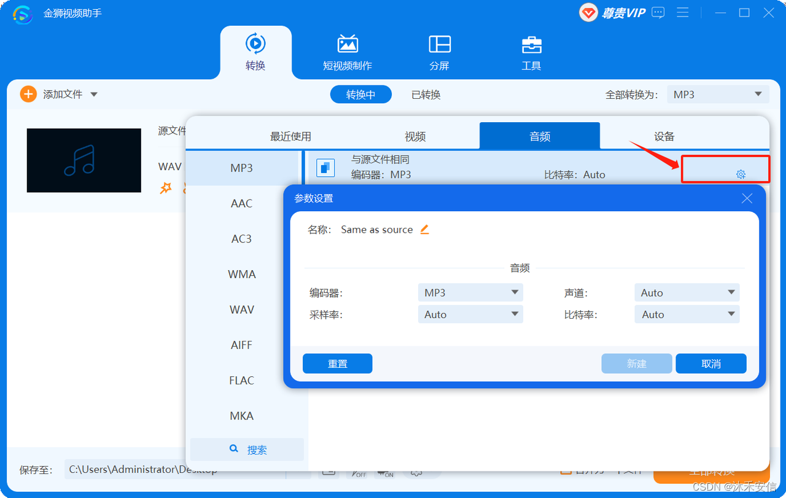Click the 重置 reset button
The height and width of the screenshot is (498, 786).
(x=338, y=364)
